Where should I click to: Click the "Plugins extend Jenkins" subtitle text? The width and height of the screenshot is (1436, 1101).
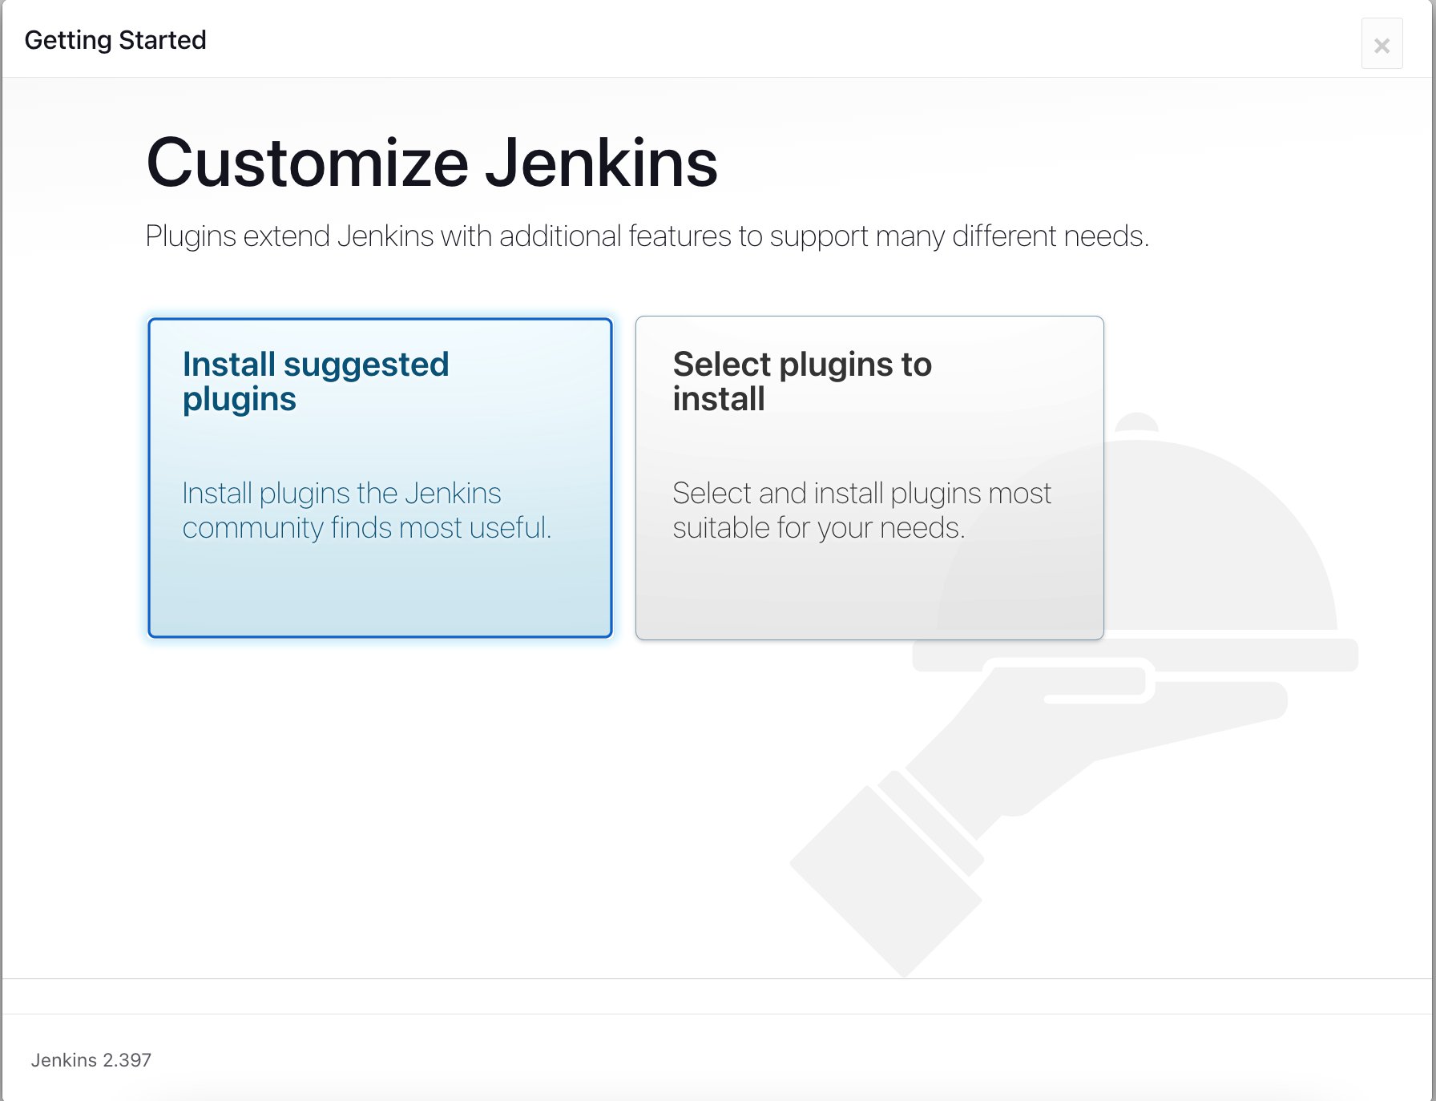[x=647, y=236]
